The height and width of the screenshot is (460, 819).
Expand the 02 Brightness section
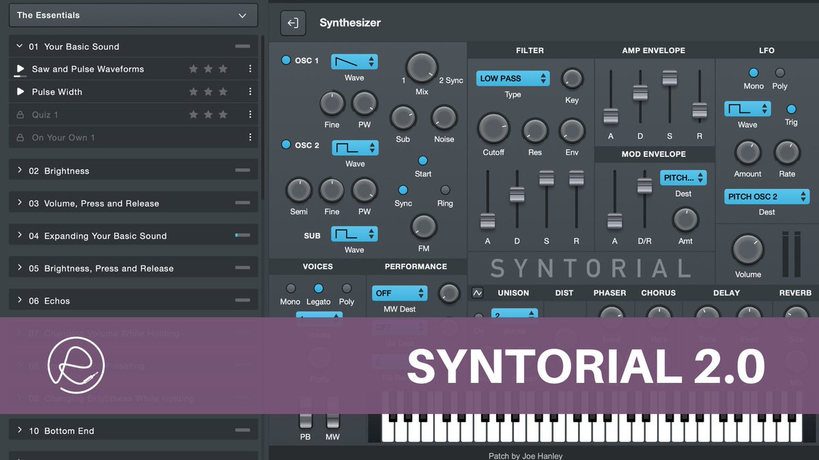point(133,170)
